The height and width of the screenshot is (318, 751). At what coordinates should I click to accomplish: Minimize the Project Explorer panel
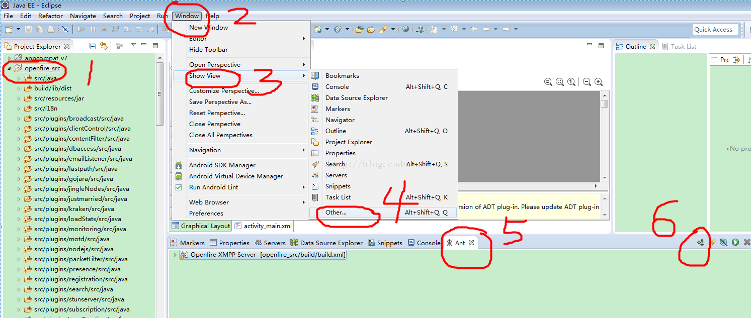click(144, 45)
